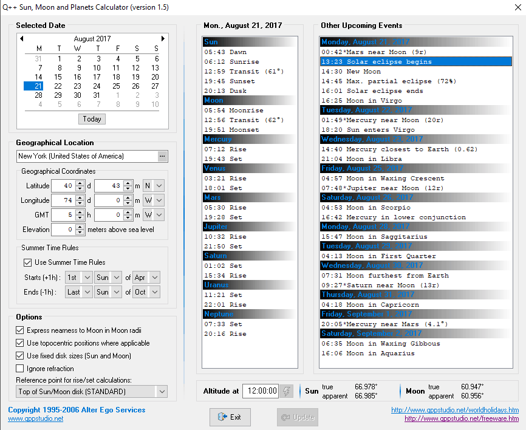This screenshot has width=526, height=430.
Task: Toggle Use fixed disk sizes option
Action: point(20,356)
